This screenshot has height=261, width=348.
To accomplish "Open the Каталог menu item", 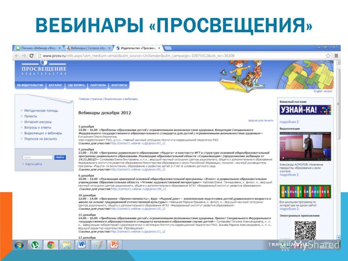I will coord(55,85).
